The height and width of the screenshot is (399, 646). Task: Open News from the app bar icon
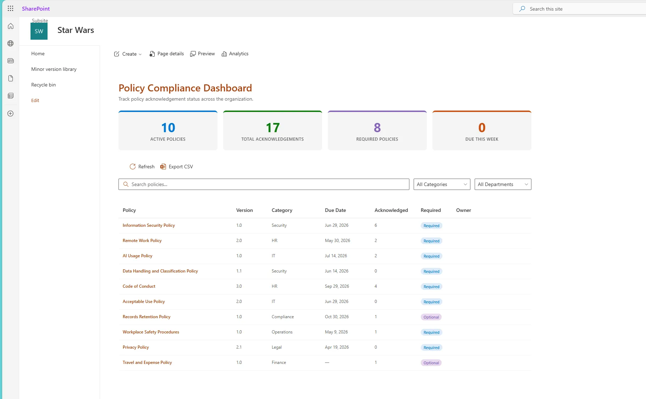click(x=11, y=61)
